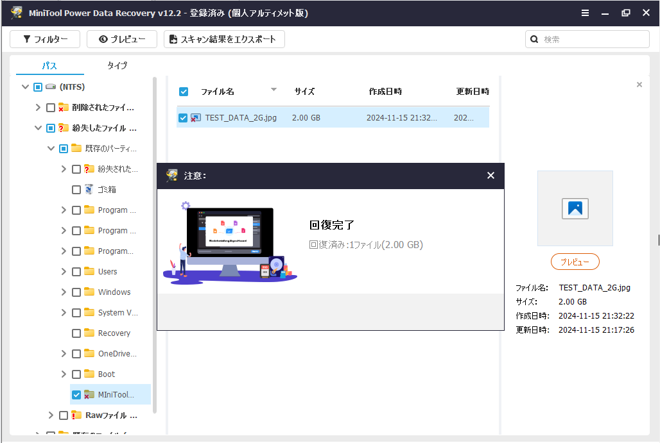Uncheck the TEST_DATA_2G.jpg file checkbox
Viewport: 660px width, 443px height.
[x=183, y=118]
